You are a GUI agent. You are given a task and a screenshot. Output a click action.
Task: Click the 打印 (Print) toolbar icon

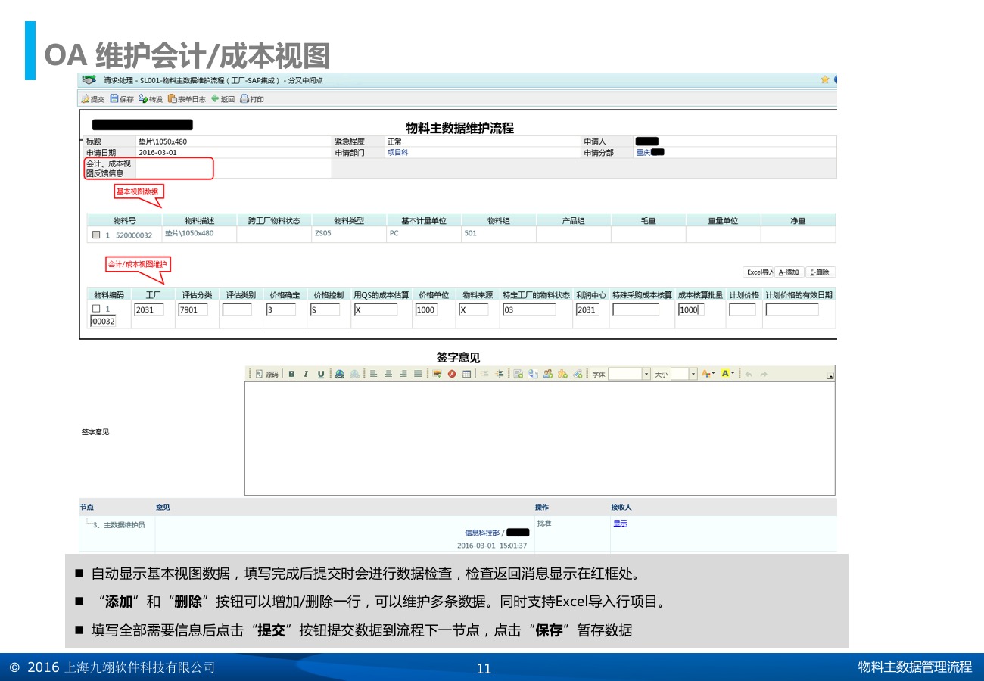coord(252,99)
